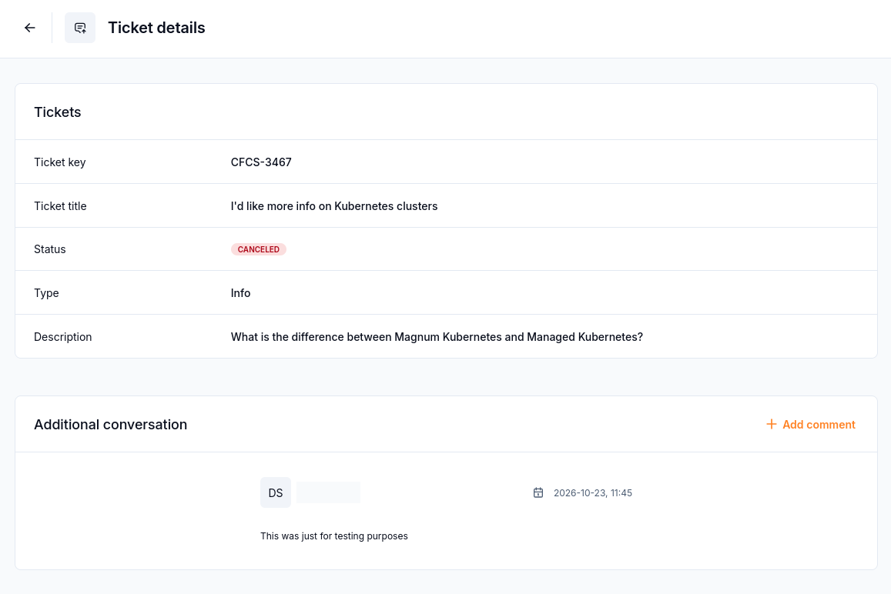Click the Description label

(x=63, y=337)
